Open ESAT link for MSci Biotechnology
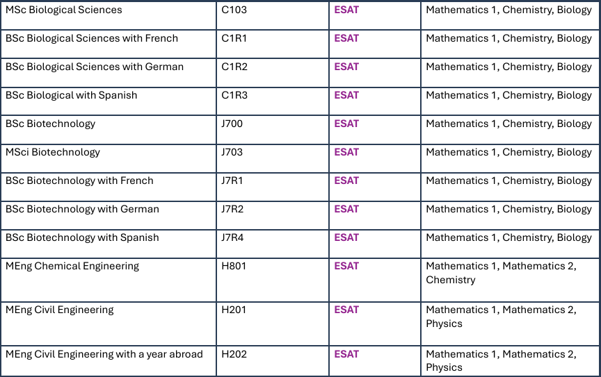This screenshot has width=601, height=377. tap(346, 152)
